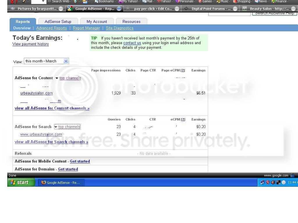Open the view month dropdown
Viewport: 298px width, 223px height.
click(46, 61)
